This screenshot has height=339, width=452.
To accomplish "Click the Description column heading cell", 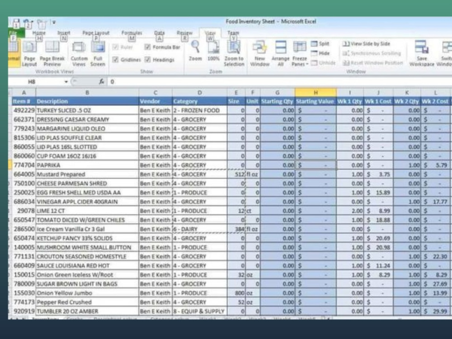I will (87, 101).
